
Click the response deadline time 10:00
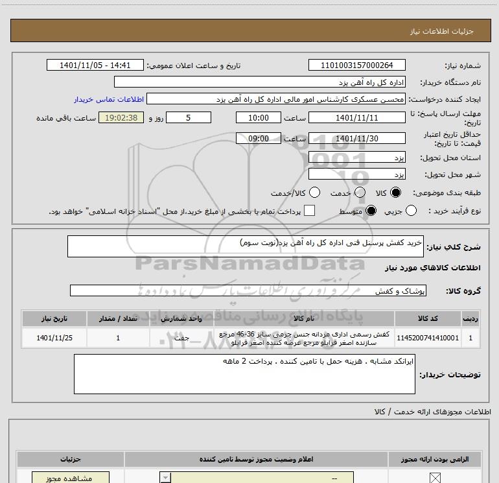(x=259, y=117)
